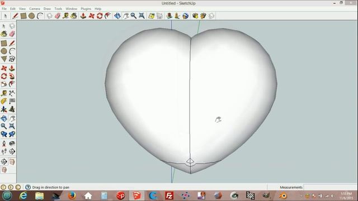This screenshot has height=201, width=358.
Task: Pick the Paint Bucket in the top toolbar
Action: pos(74,16)
